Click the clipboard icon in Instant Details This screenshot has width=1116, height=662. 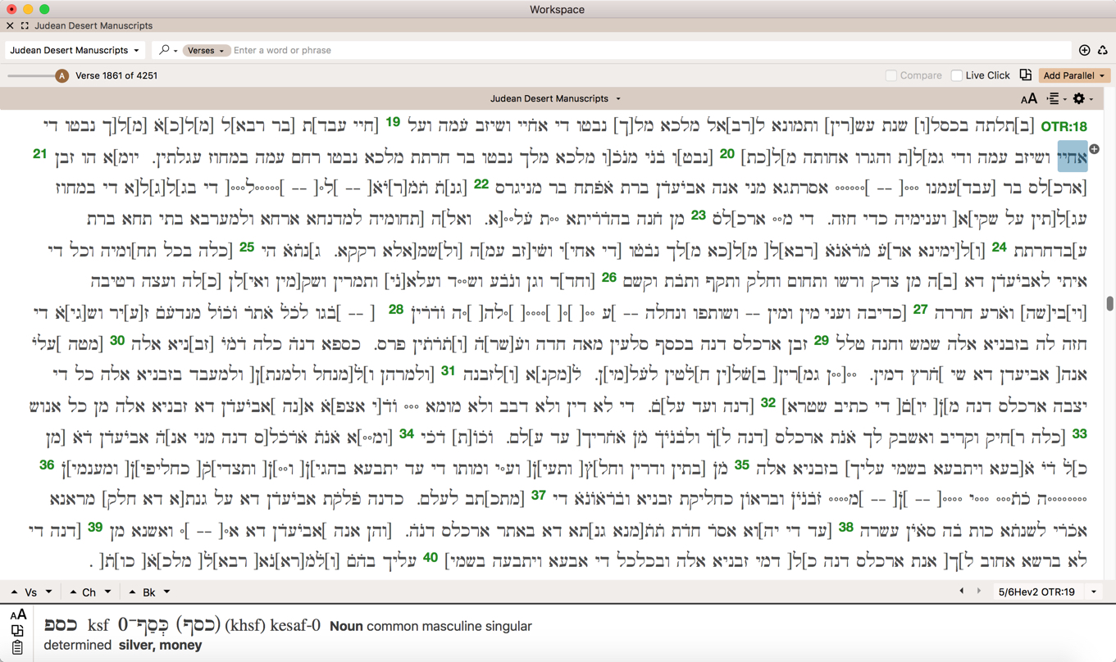pos(17,648)
